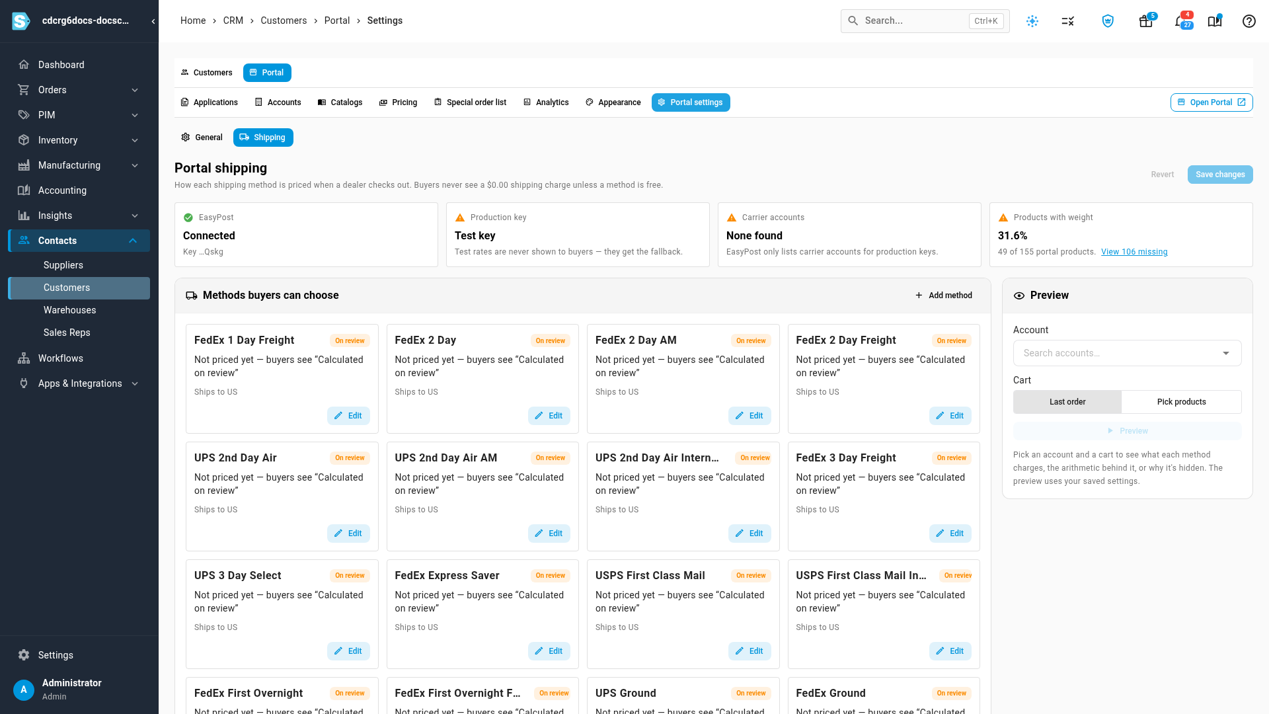The height and width of the screenshot is (714, 1269).
Task: Expand the PIM menu
Action: 135,115
